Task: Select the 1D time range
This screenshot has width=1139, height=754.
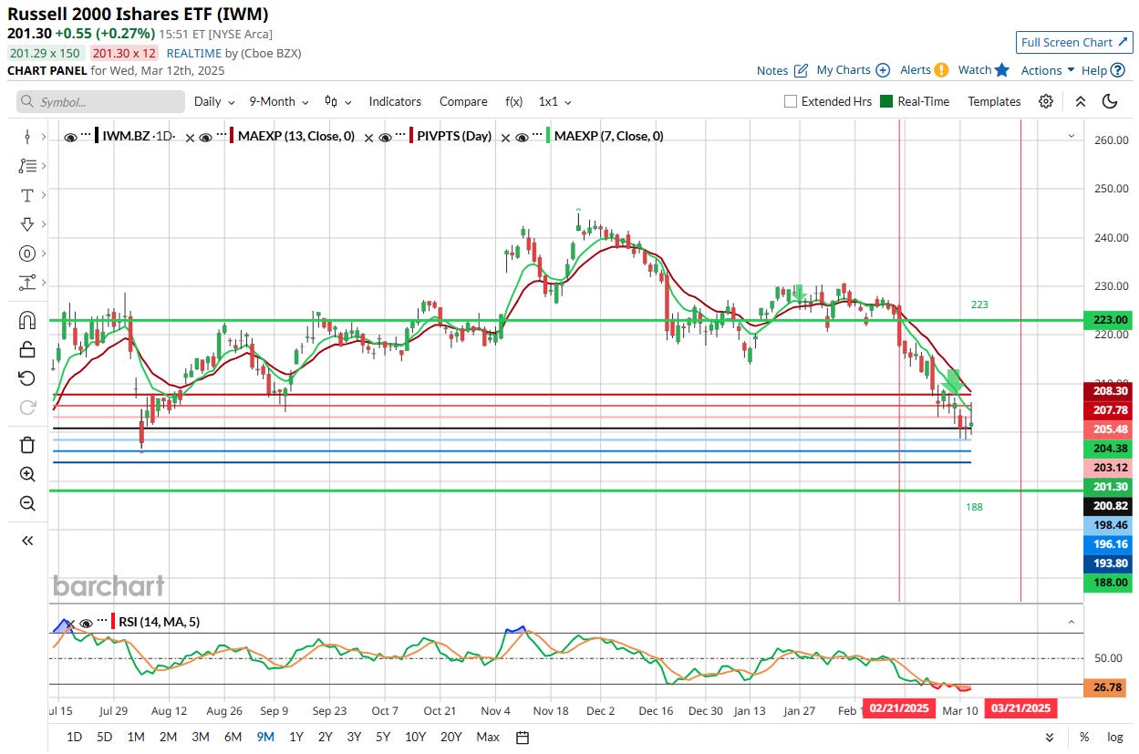Action: tap(75, 737)
